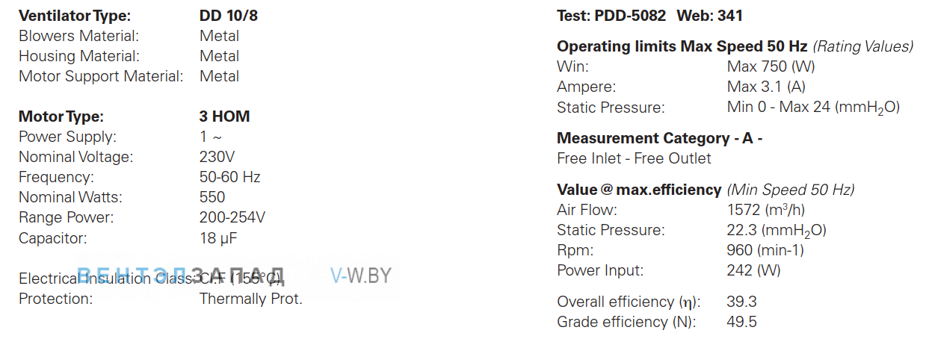The height and width of the screenshot is (339, 929).
Task: Select the Motor Type heading
Action: pos(61,116)
